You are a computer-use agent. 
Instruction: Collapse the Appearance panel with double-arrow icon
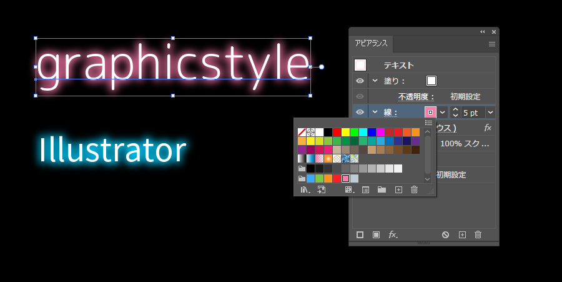[x=483, y=32]
